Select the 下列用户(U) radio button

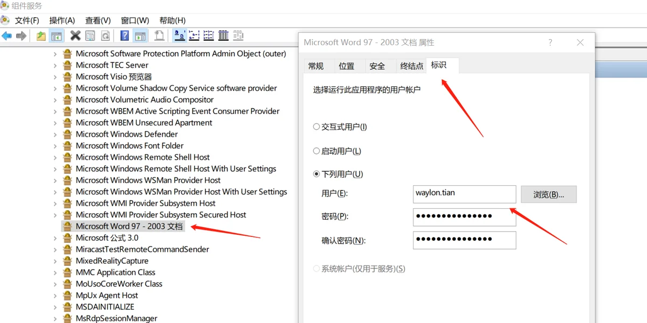point(316,174)
